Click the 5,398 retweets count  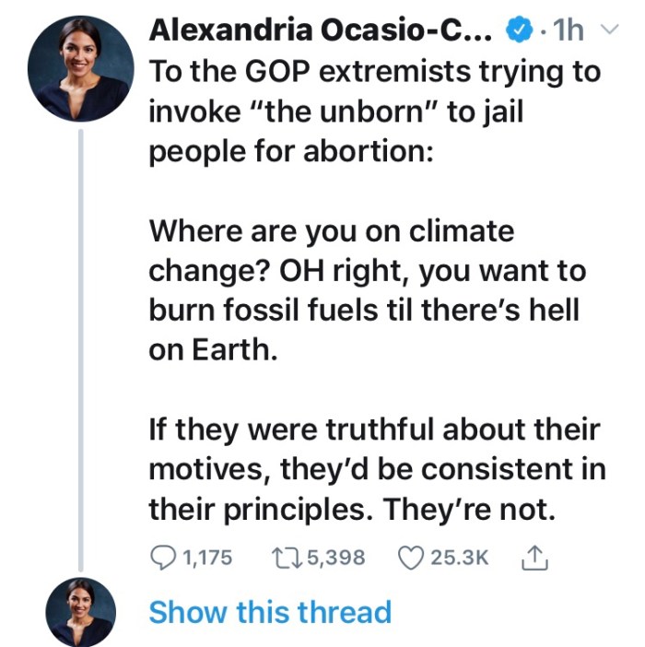(x=333, y=557)
